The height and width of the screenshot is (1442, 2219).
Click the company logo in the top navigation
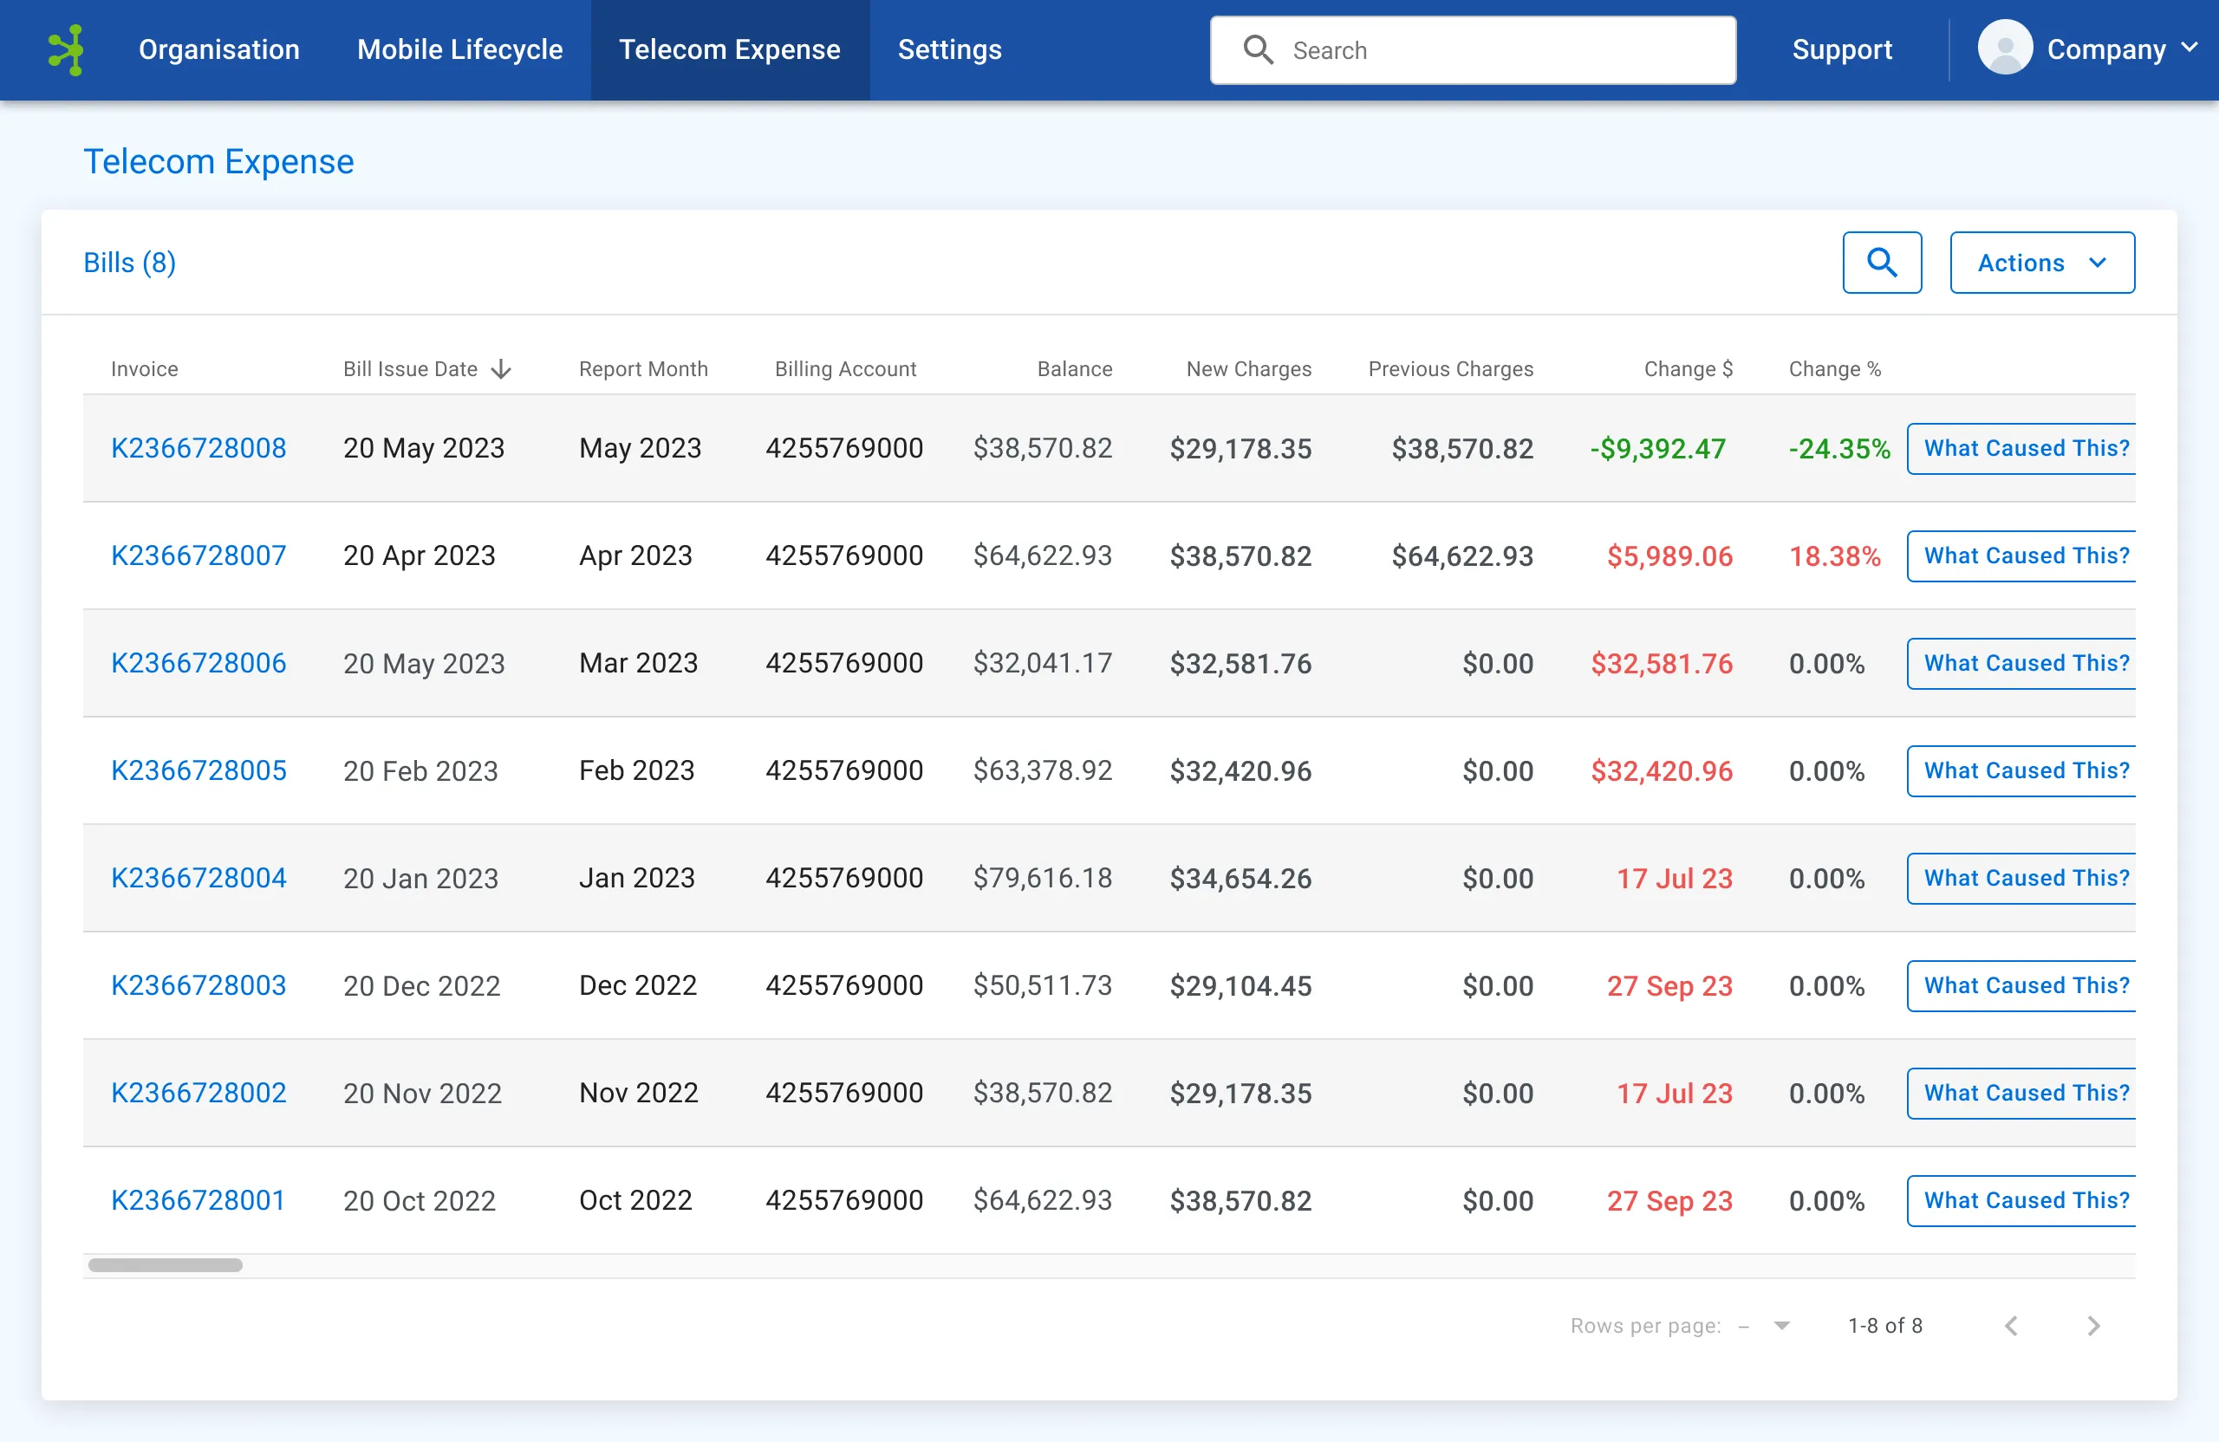tap(66, 49)
